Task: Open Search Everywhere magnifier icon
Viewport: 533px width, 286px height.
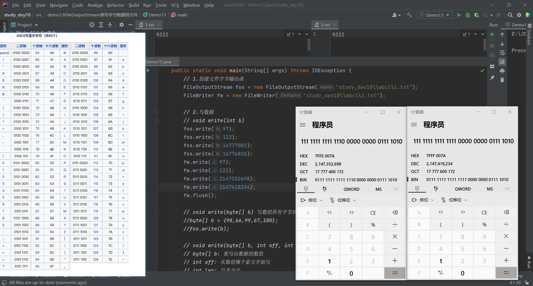Action: tap(510, 15)
